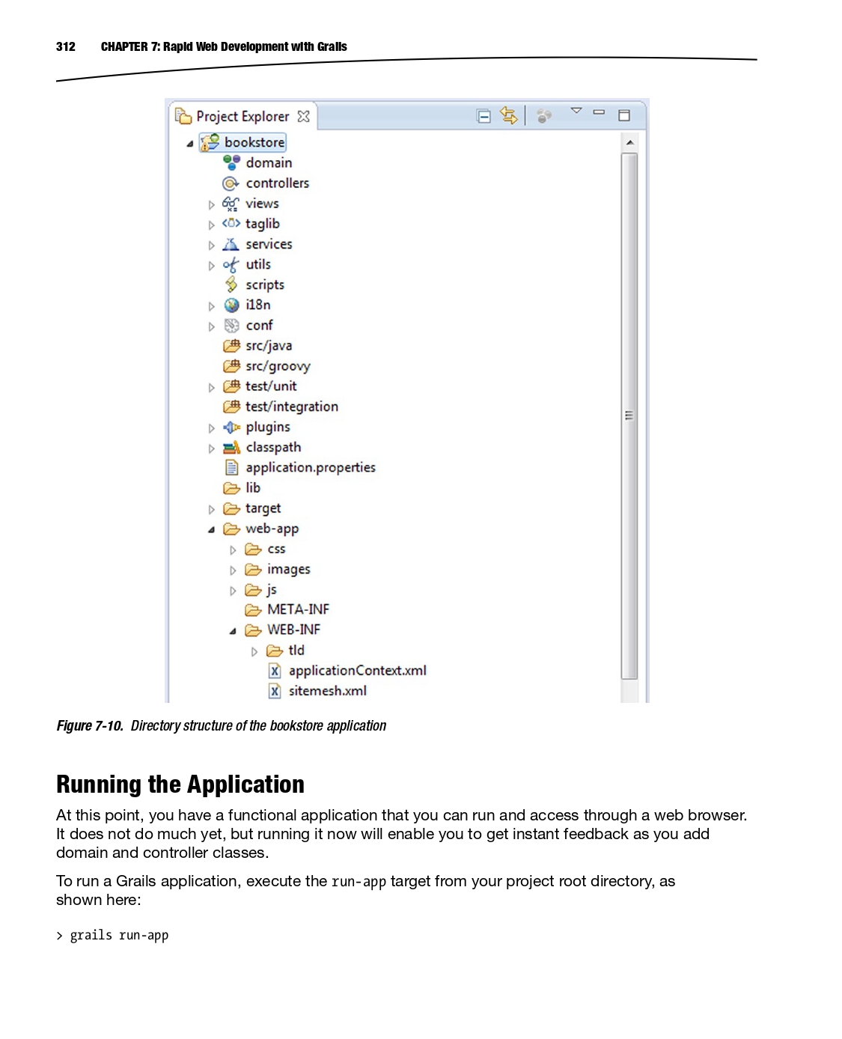842x1039 pixels.
Task: Click the Project Explorer tab icon
Action: pos(183,116)
